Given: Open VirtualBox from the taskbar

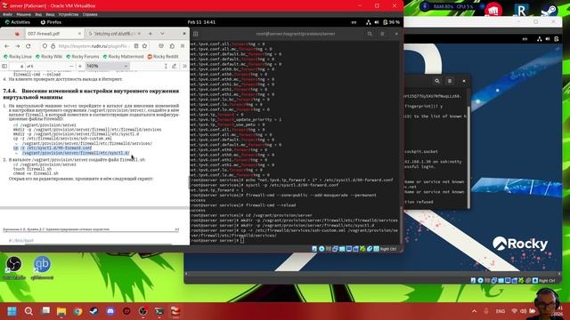Looking at the screenshot, I should [x=175, y=311].
